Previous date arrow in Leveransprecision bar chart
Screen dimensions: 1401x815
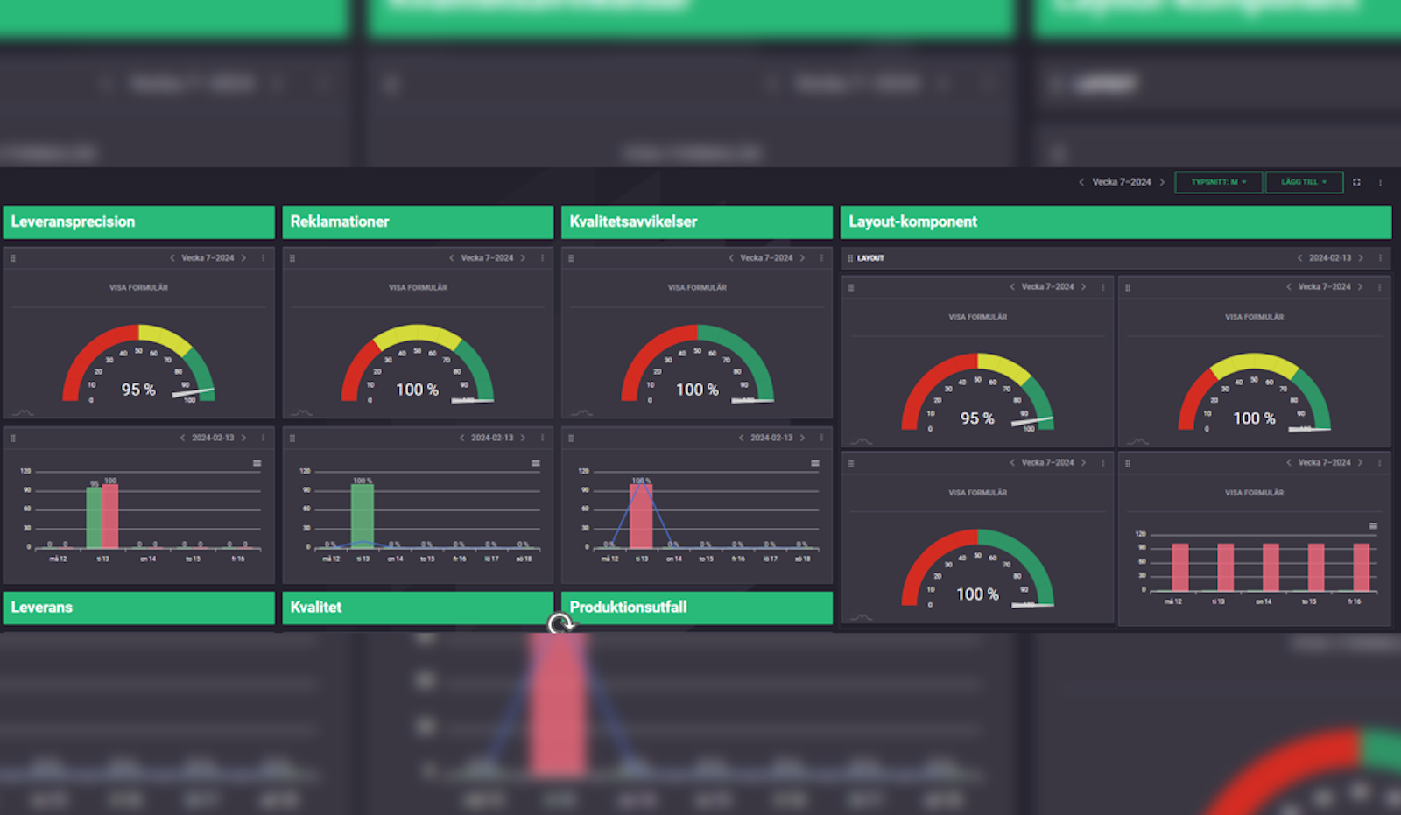(x=182, y=438)
